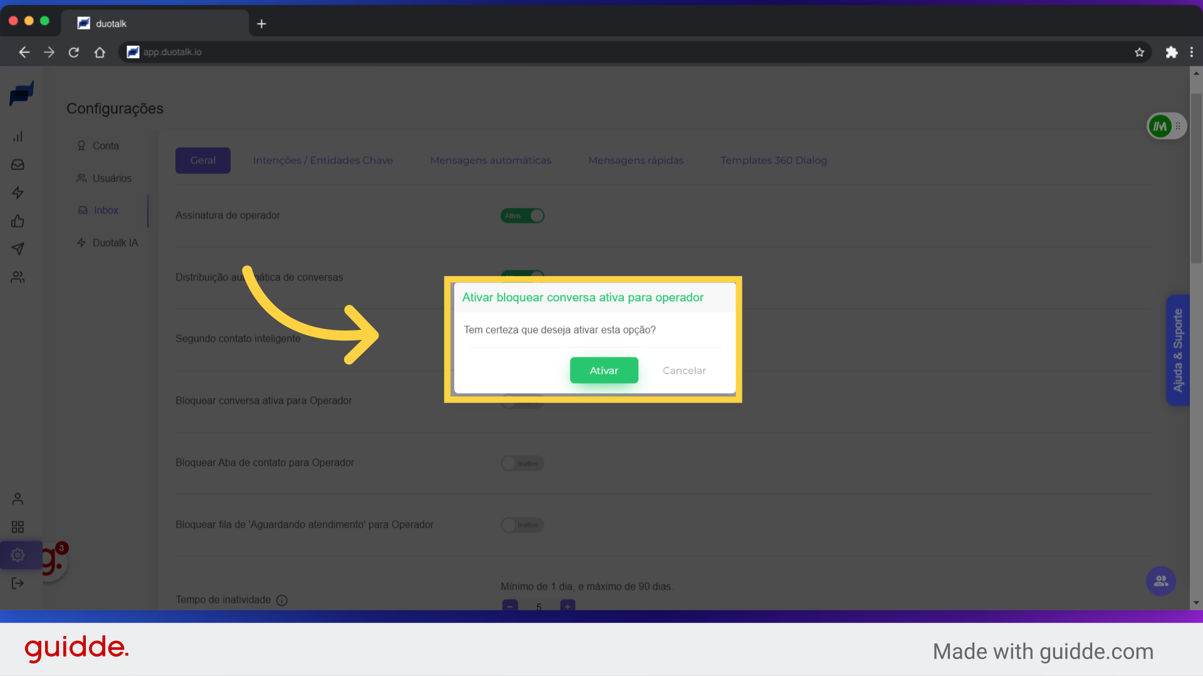Open Usuários settings section

[105, 178]
